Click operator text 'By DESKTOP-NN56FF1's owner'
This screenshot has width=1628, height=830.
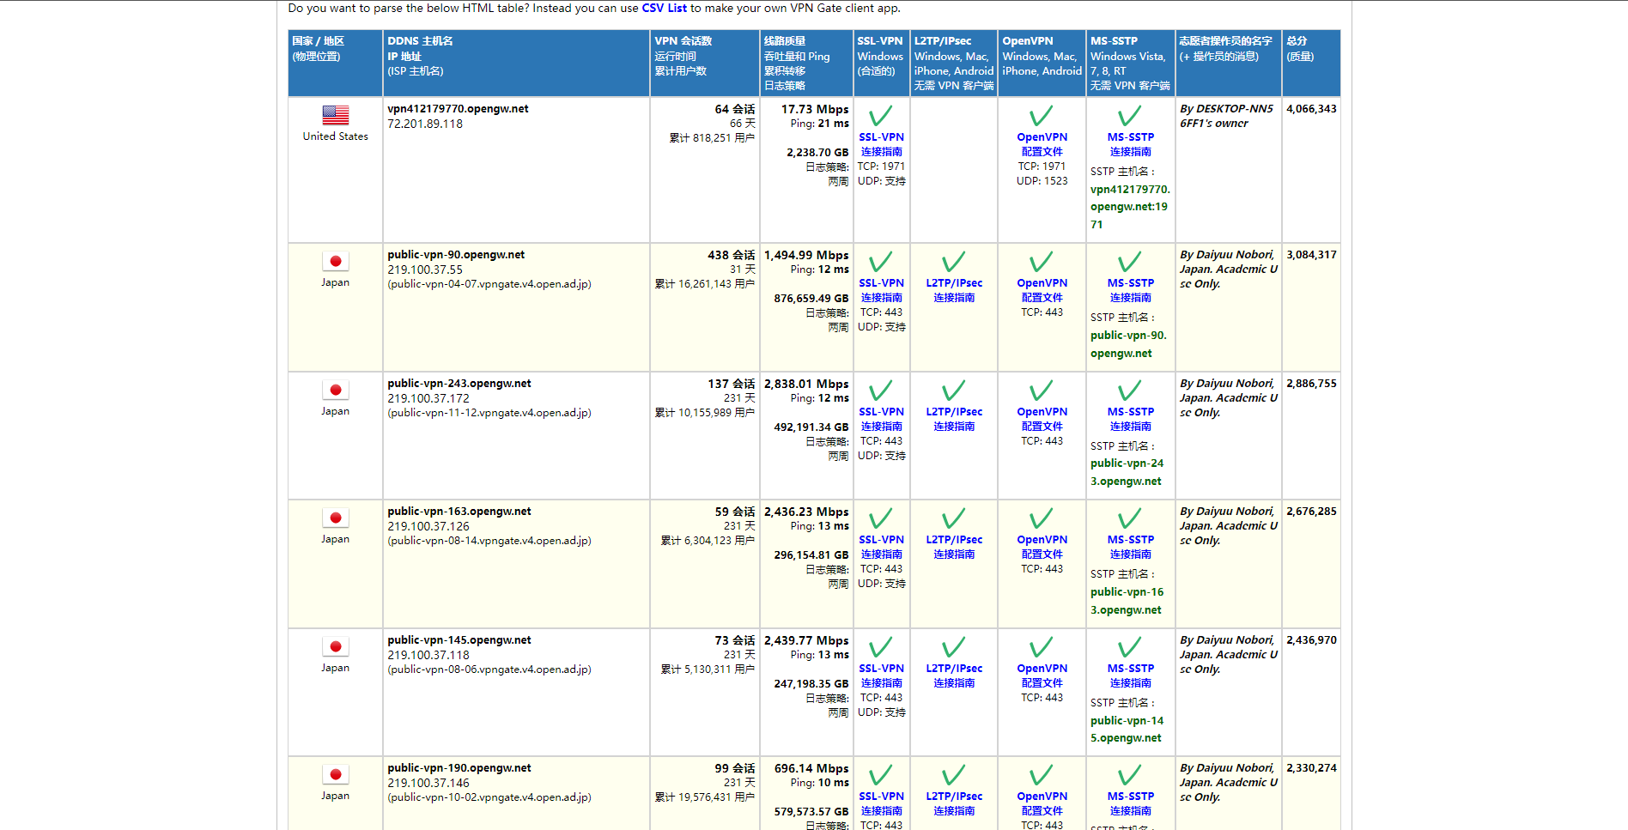1226,116
